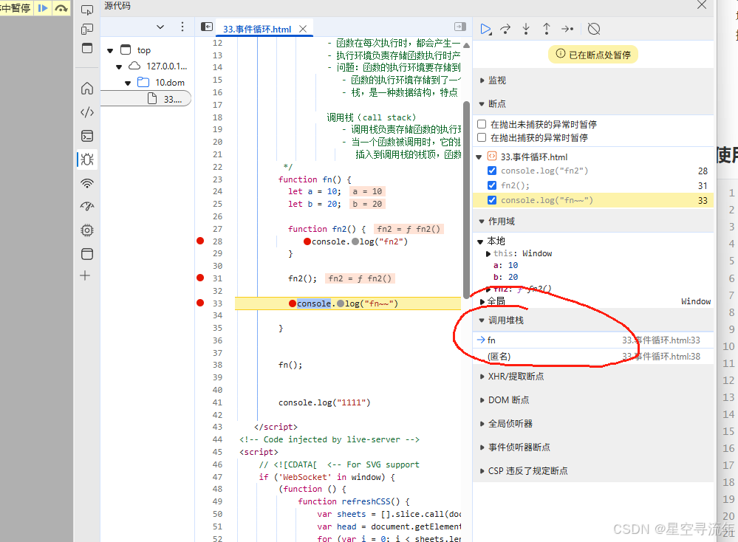The image size is (738, 542).
Task: Open navigator tab chevron dropdown
Action: click(x=160, y=27)
